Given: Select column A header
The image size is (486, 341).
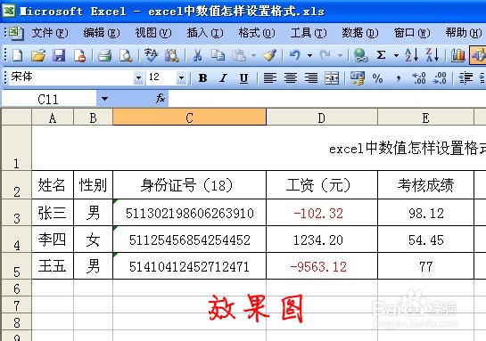Looking at the screenshot, I should [53, 118].
